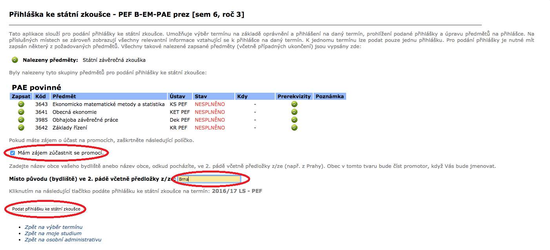Image resolution: width=550 pixels, height=250 pixels.
Task: Click Zapsat check icon for Základy řízení
Action: (21, 128)
